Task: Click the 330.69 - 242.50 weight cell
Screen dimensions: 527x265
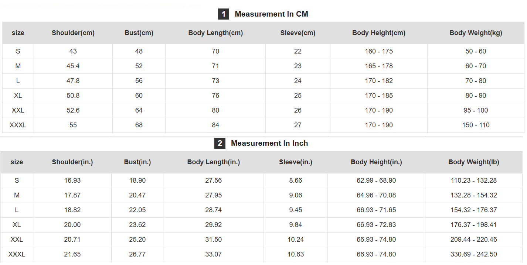Action: pyautogui.click(x=474, y=254)
